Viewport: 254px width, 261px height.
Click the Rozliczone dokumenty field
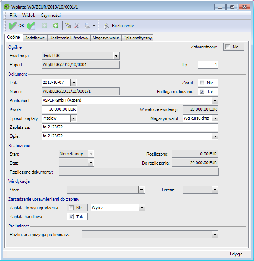[139, 172]
